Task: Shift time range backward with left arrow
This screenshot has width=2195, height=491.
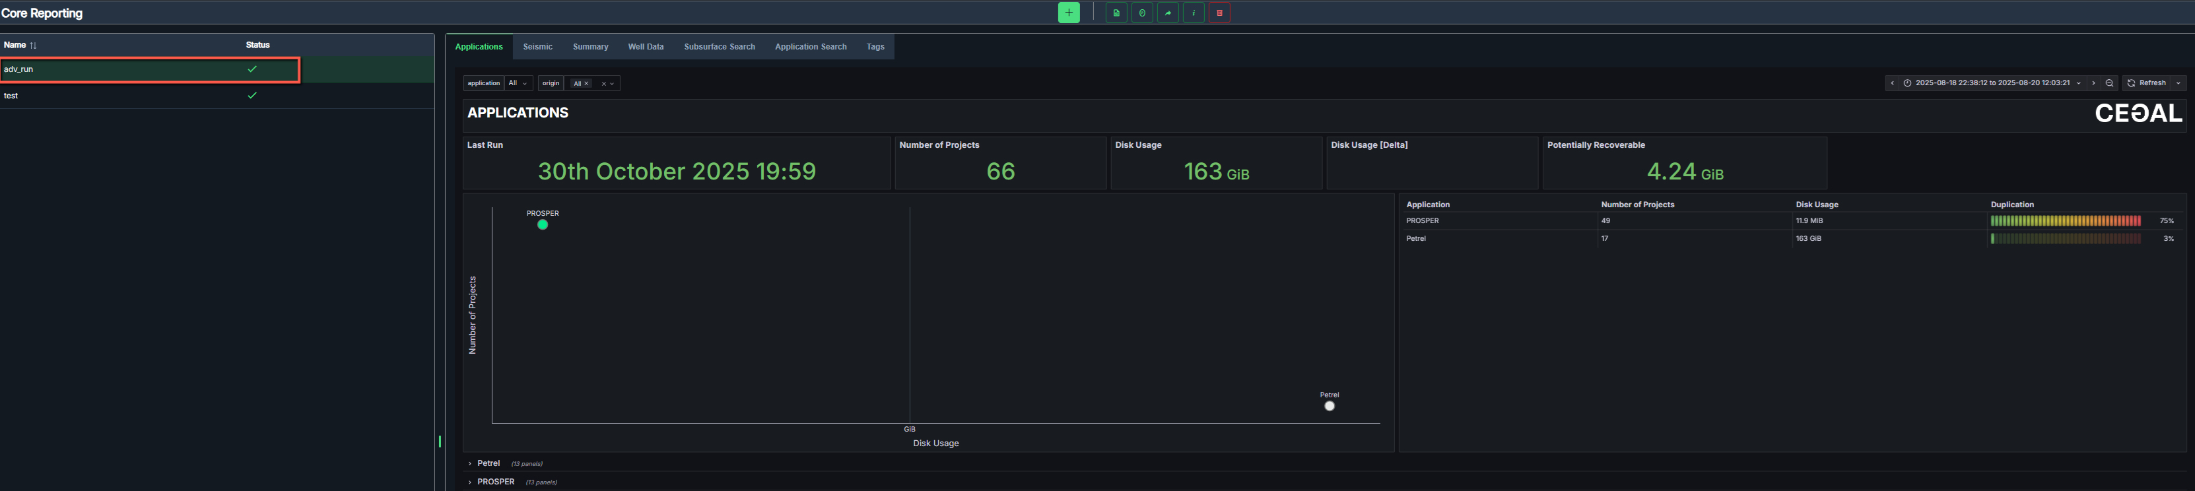Action: click(1893, 84)
